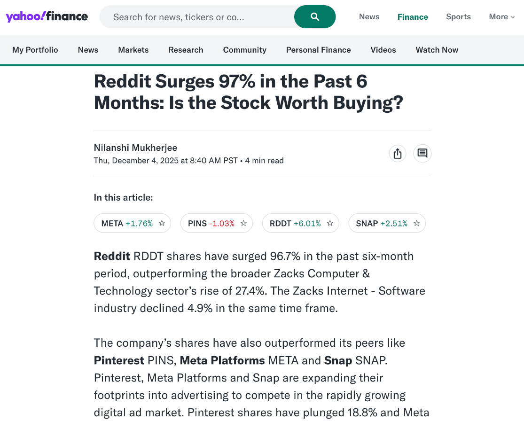Toggle the star to follow RDDT
524x421 pixels.
[330, 224]
